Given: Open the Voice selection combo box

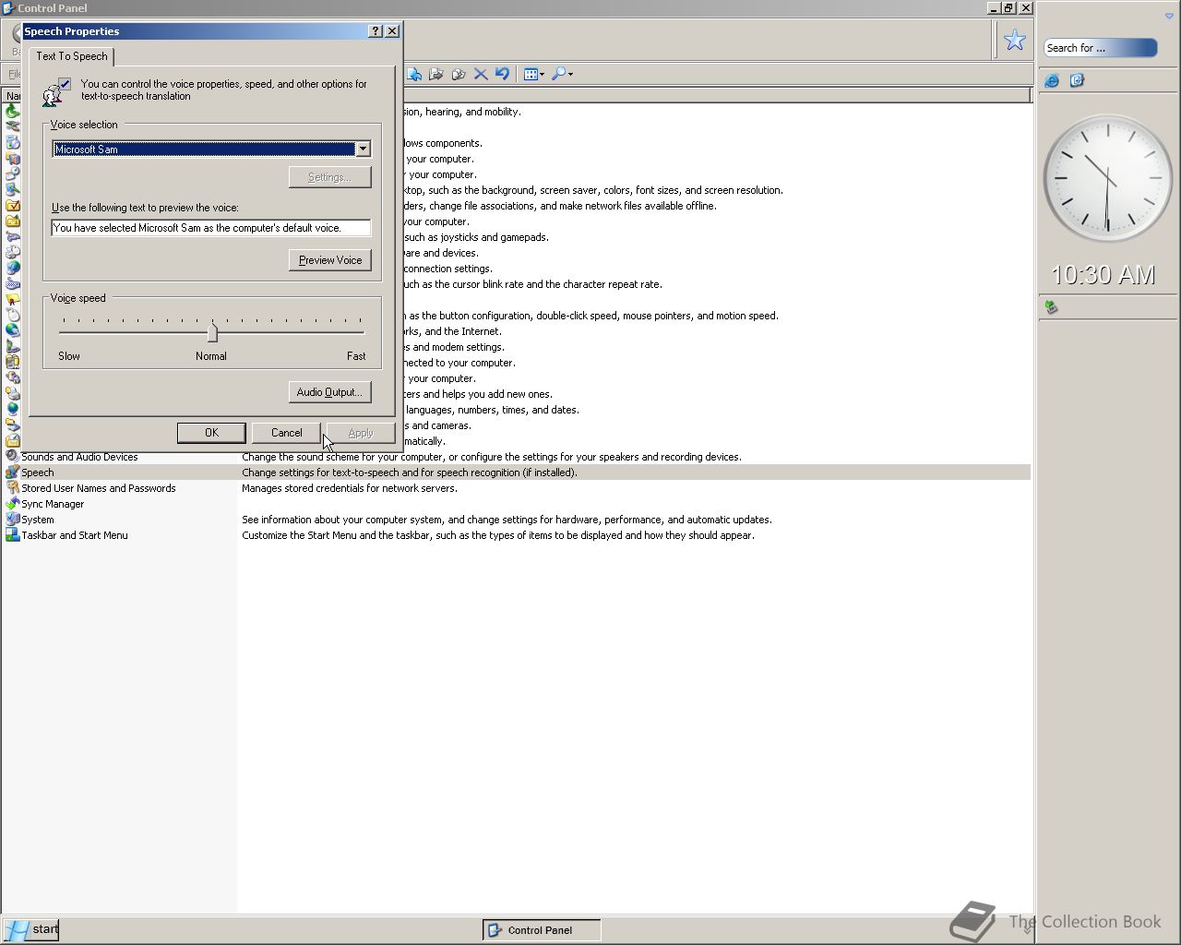Looking at the screenshot, I should 363,149.
